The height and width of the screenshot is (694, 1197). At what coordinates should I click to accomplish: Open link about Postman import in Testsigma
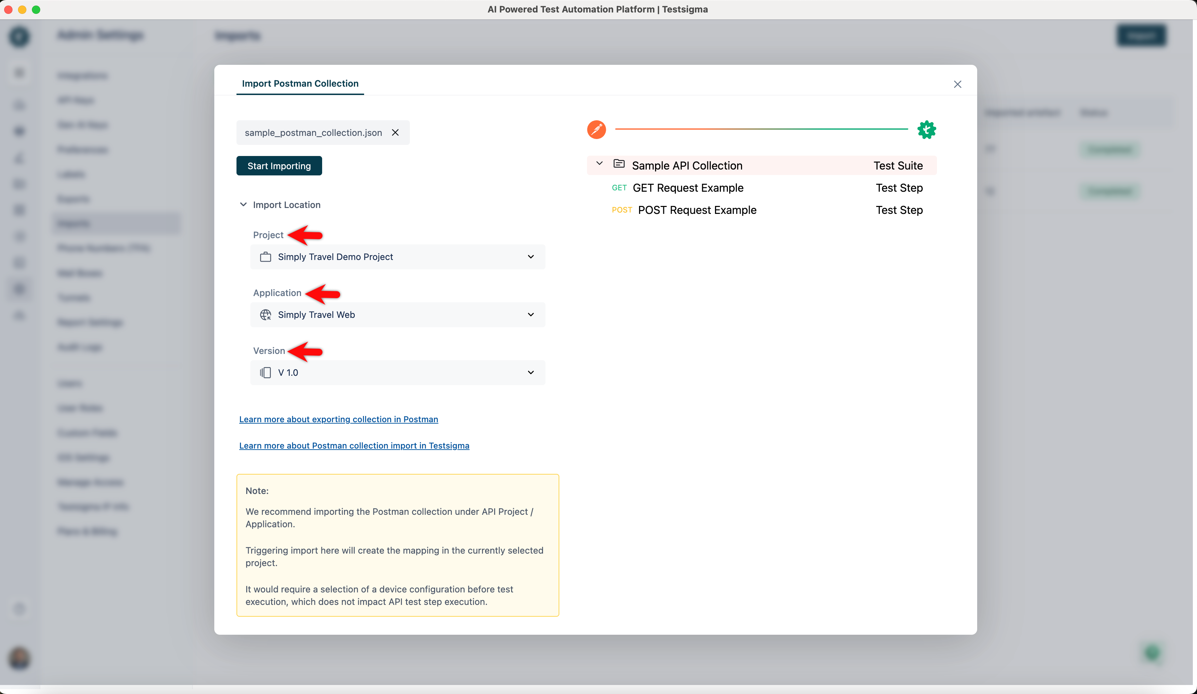354,445
